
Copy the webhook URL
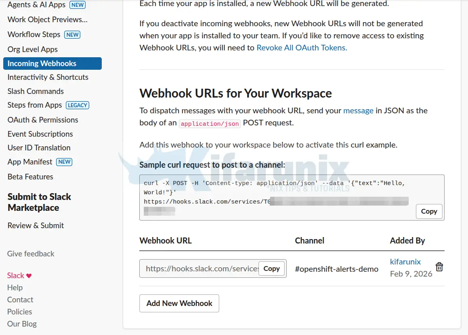(x=271, y=268)
